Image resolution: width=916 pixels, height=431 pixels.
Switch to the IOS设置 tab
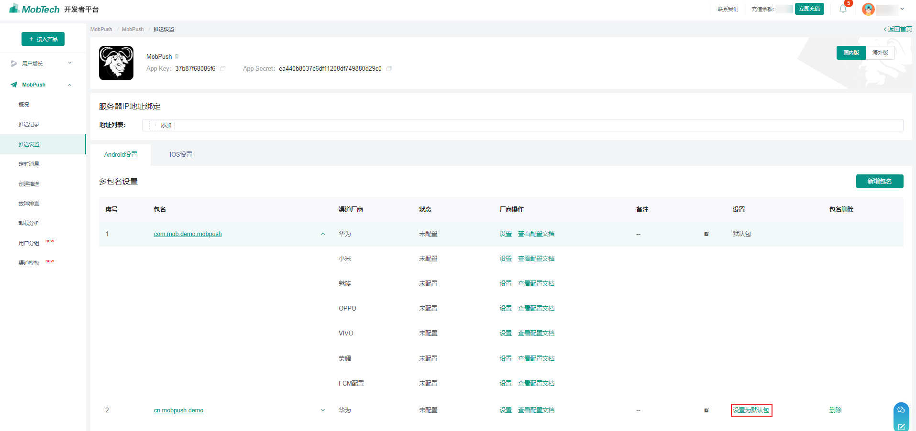[181, 155]
